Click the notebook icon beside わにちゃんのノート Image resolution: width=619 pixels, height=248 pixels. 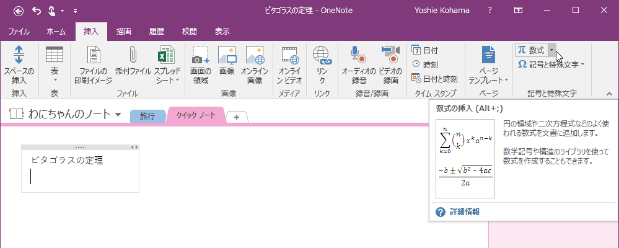click(x=17, y=115)
